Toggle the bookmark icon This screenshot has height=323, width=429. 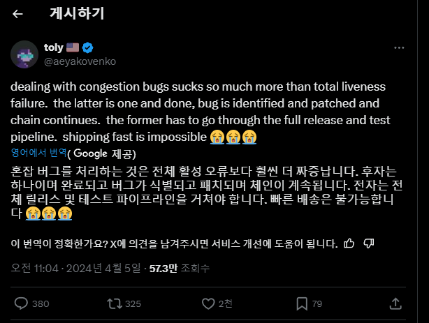click(x=301, y=303)
